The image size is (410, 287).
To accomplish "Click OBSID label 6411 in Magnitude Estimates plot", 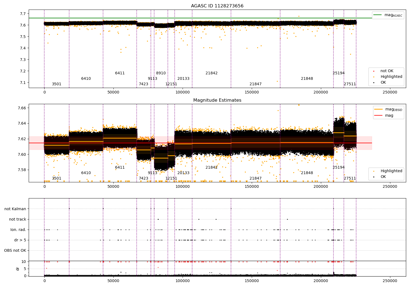I will point(120,168).
